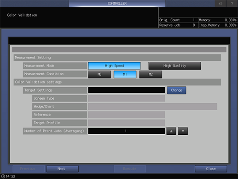The image size is (238, 179).
Task: Increase print jobs with up arrow
Action: pos(171,131)
